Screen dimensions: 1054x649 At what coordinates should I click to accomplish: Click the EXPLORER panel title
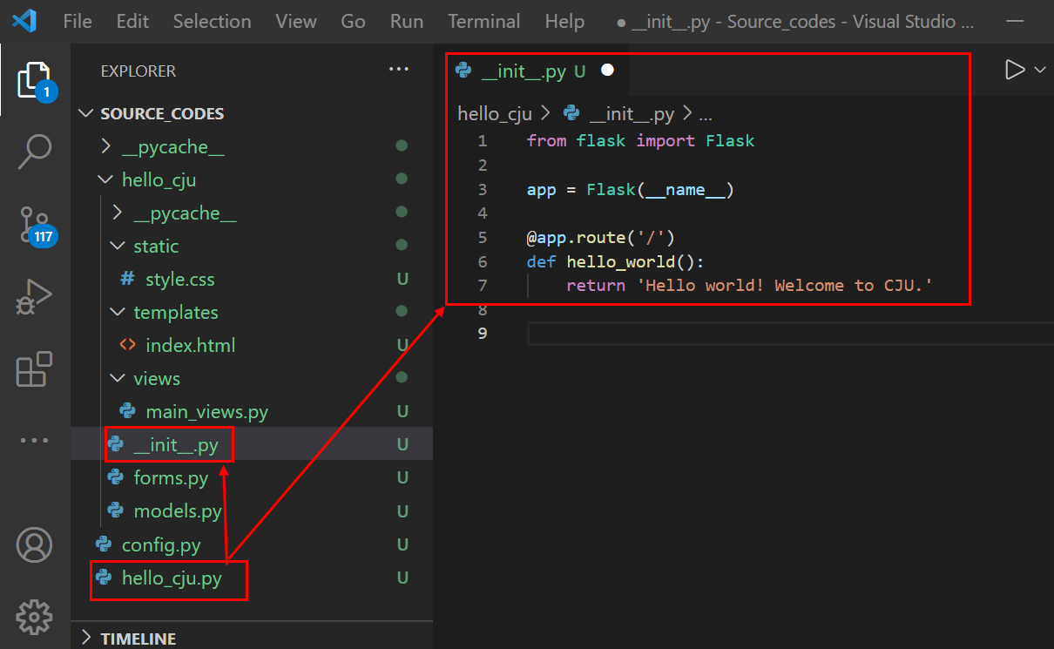tap(139, 71)
